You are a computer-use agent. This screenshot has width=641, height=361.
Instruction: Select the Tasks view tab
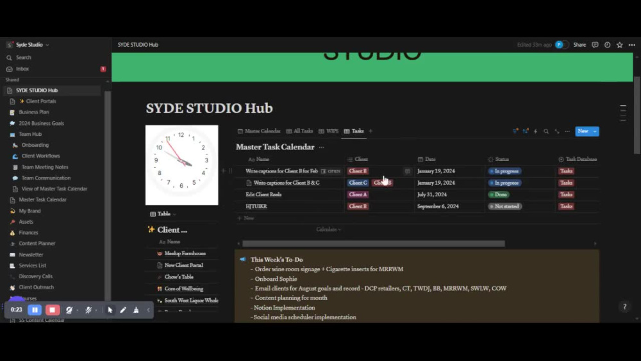354,131
